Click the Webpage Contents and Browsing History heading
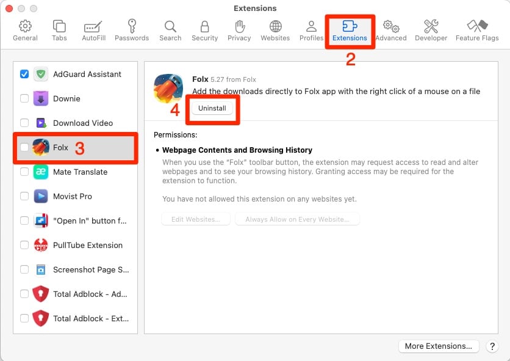 [237, 150]
